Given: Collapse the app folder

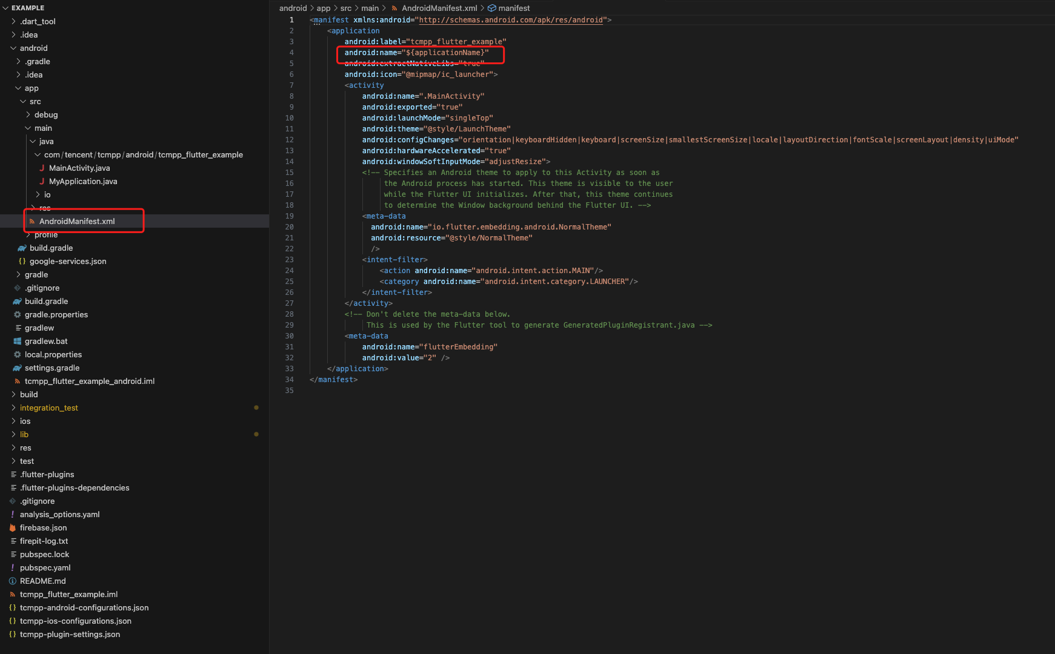Looking at the screenshot, I should click(18, 88).
